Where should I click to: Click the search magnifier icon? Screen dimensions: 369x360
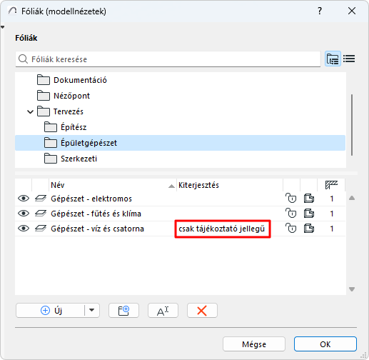tap(23, 59)
